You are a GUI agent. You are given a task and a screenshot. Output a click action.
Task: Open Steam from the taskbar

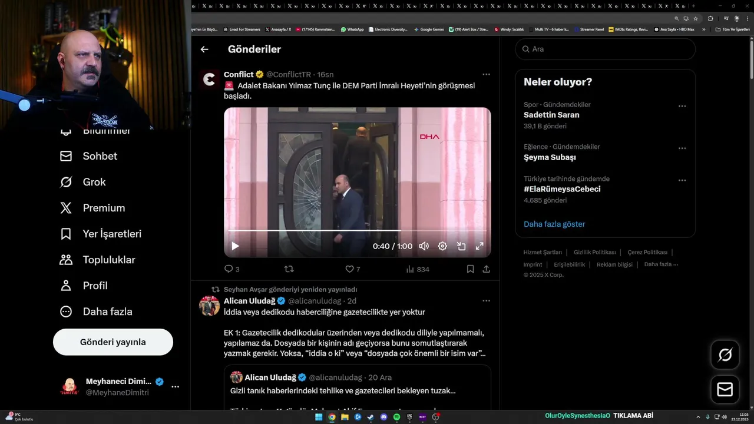click(371, 417)
